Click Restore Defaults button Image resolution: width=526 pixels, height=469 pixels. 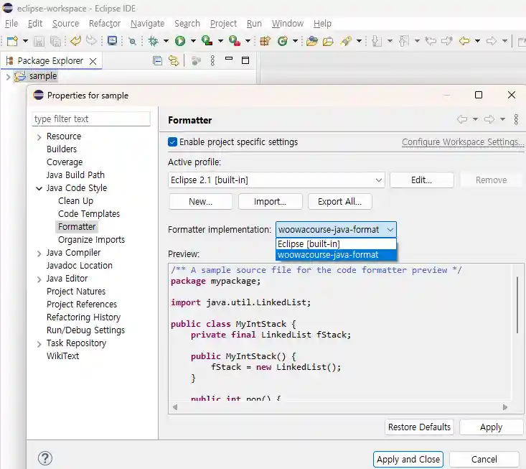419,427
